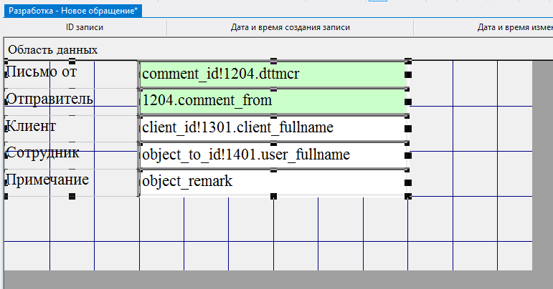Select the 'Примечание' label
The image size is (553, 289).
47,179
